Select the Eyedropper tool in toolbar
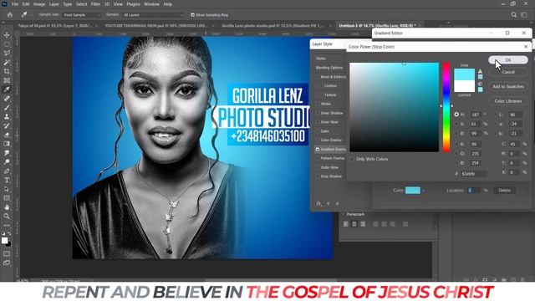535x301 pixels. (7, 89)
